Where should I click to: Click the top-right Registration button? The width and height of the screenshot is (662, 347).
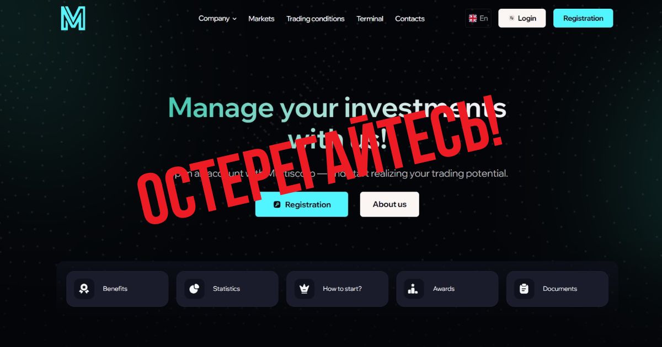tap(583, 18)
